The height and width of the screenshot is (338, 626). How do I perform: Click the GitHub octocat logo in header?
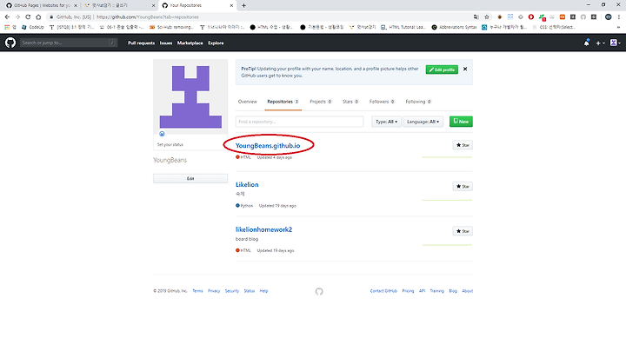pos(10,43)
